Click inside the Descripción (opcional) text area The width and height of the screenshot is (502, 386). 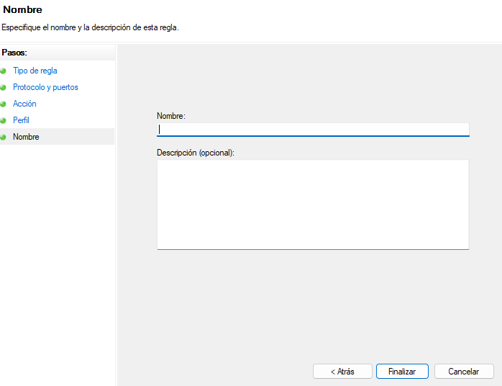point(313,204)
